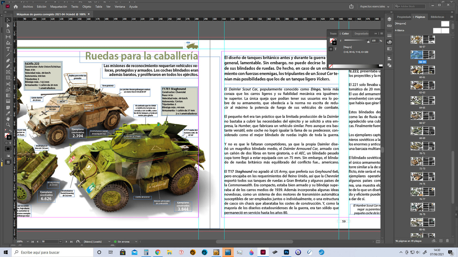Create new page in Pages panel

441,241
